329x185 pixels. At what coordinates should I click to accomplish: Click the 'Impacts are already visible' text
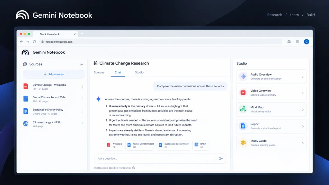tap(125, 130)
